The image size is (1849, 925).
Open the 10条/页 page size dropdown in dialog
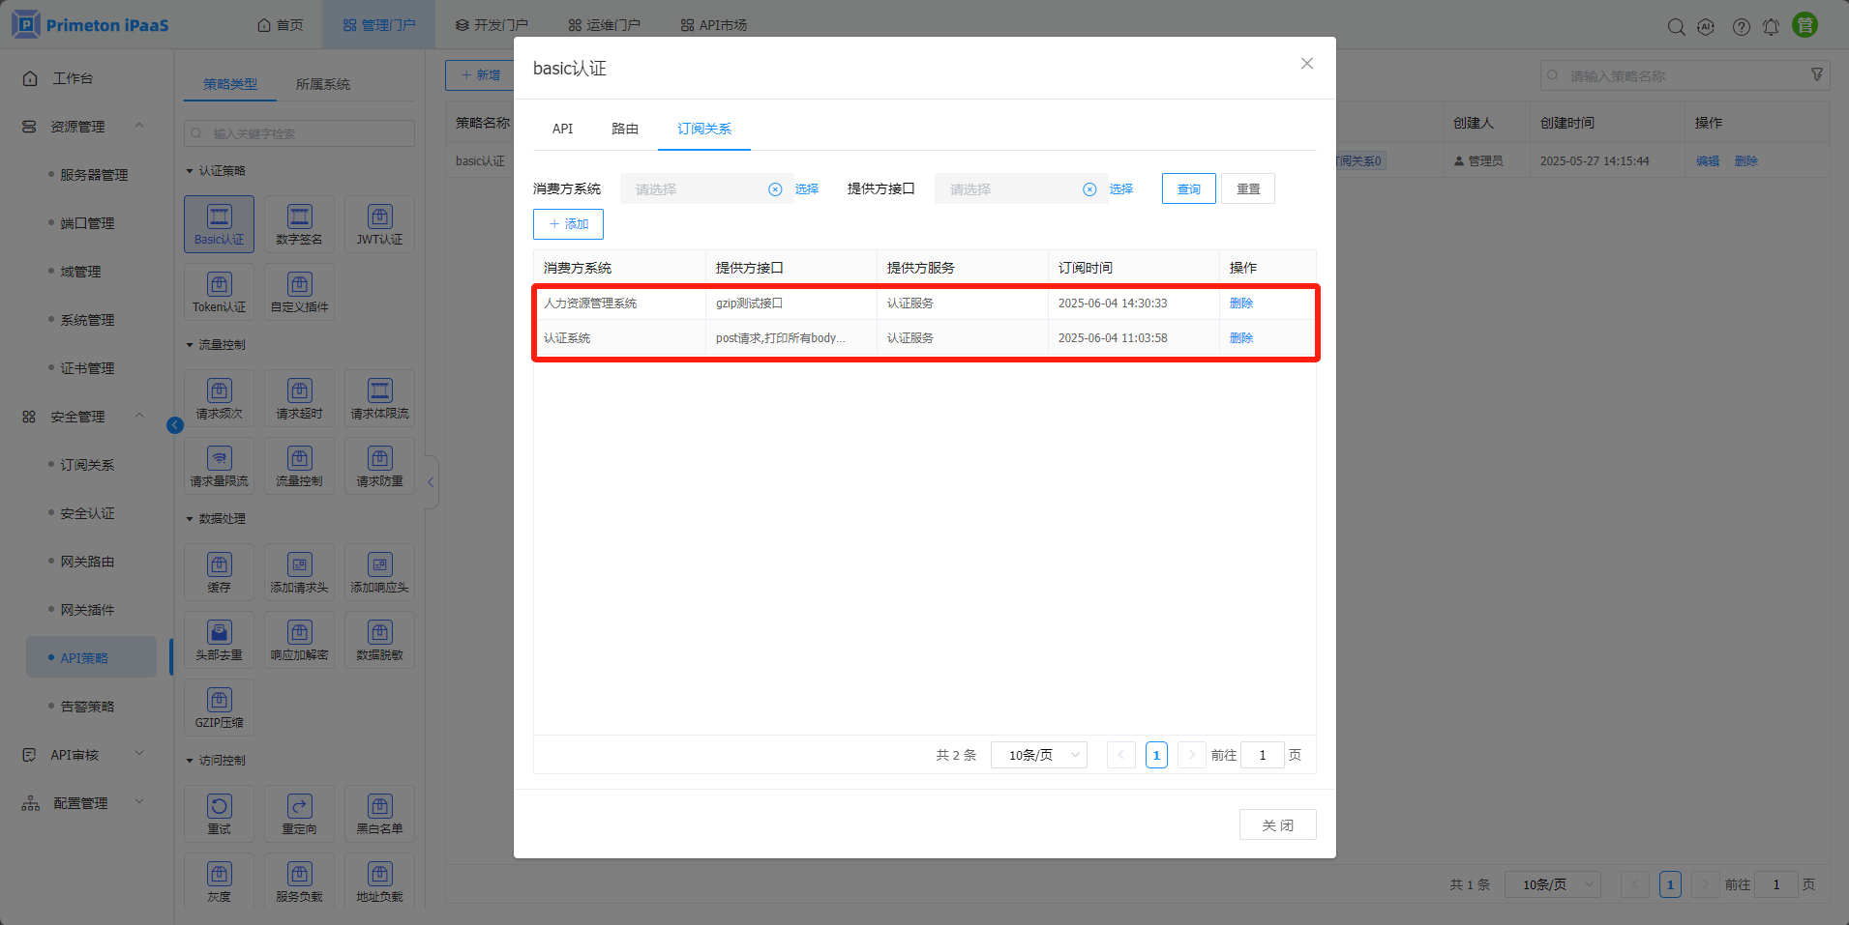point(1039,755)
